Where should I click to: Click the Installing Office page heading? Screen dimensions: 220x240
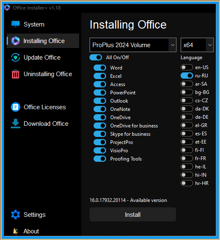click(128, 25)
